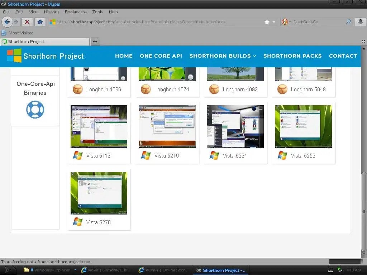Click the Shorthorn Project Windows logo
367x275 pixels.
[14, 56]
